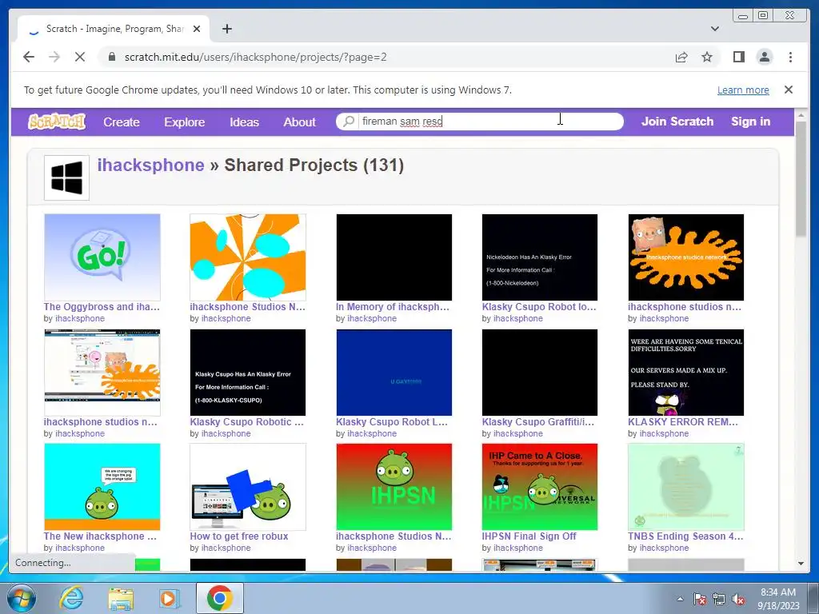This screenshot has height=614, width=819.
Task: Open the Scratch - Imagine, Program tab
Action: point(114,29)
